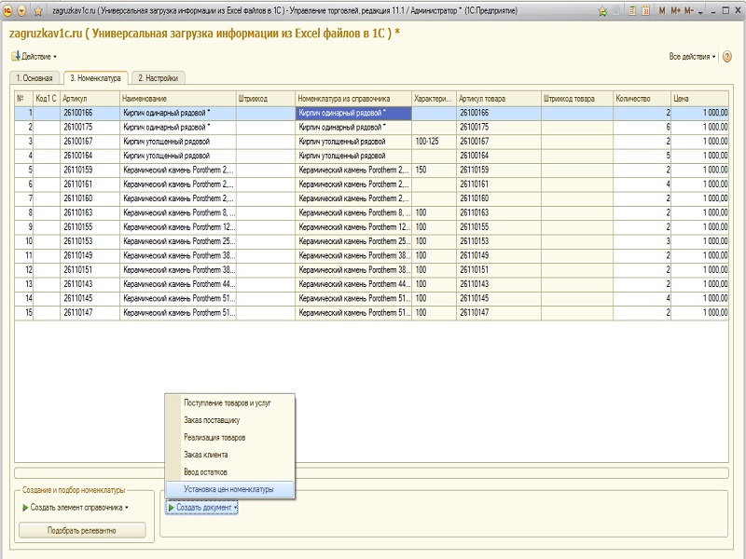Viewport: 746px width, 559px height.
Task: Open the calculator icon in the title bar
Action: 632,11
